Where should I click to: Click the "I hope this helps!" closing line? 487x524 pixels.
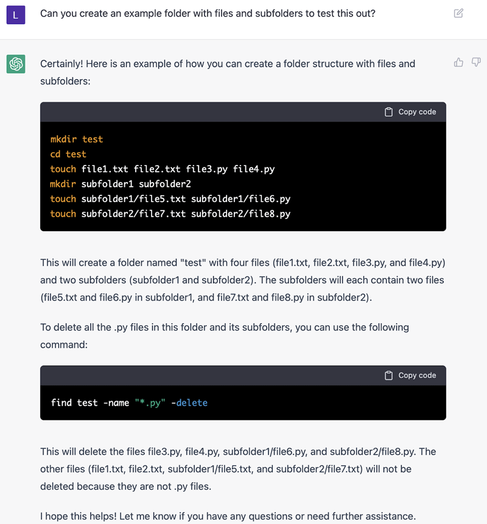(x=228, y=516)
